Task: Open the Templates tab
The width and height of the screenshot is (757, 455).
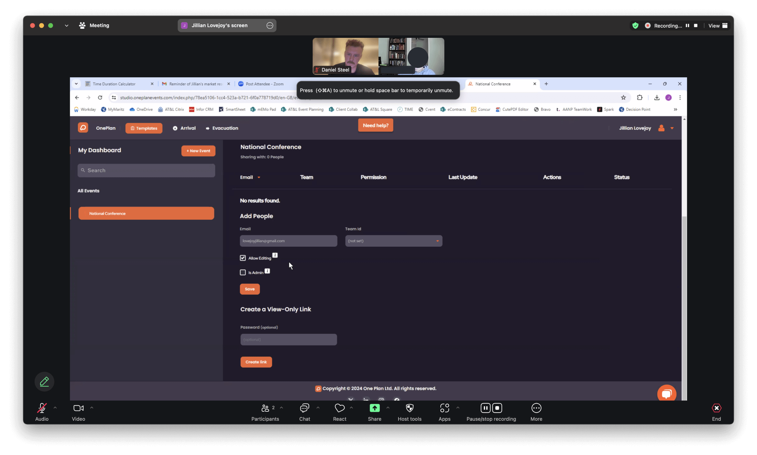Action: (144, 128)
